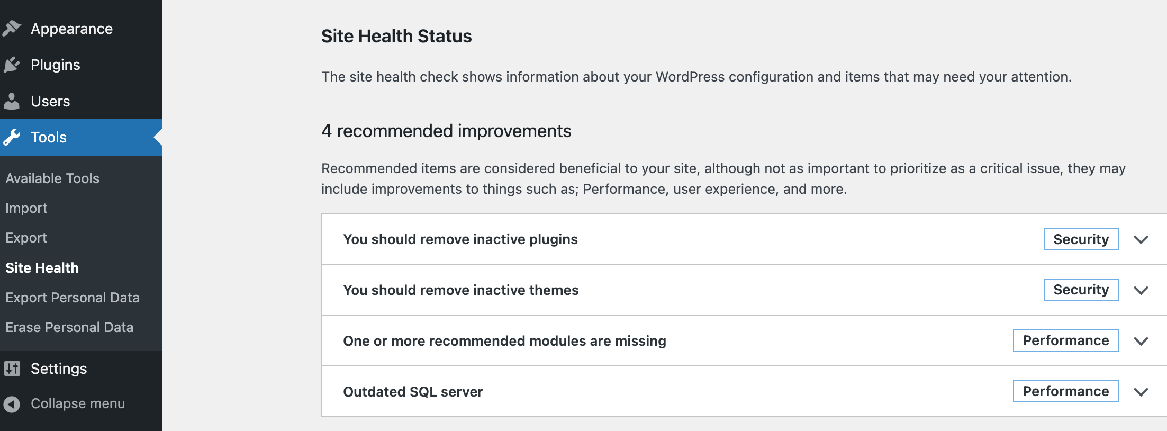
Task: Click the Tools wrench icon
Action: coord(12,137)
